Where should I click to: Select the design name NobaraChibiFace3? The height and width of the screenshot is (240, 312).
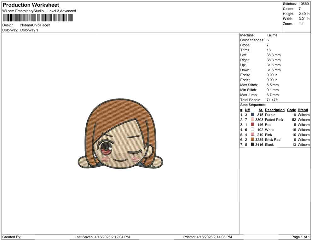click(x=35, y=25)
